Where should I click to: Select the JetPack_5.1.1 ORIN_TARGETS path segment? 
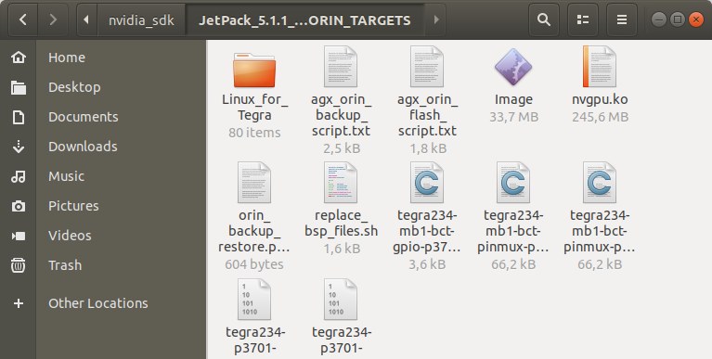(x=305, y=19)
